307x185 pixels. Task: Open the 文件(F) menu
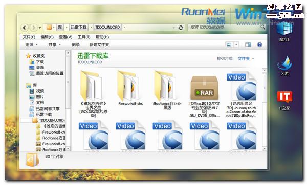pyautogui.click(x=29, y=37)
